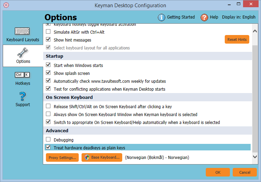Click the On Screen Keyboard section header
The image size is (261, 182).
coord(147,97)
